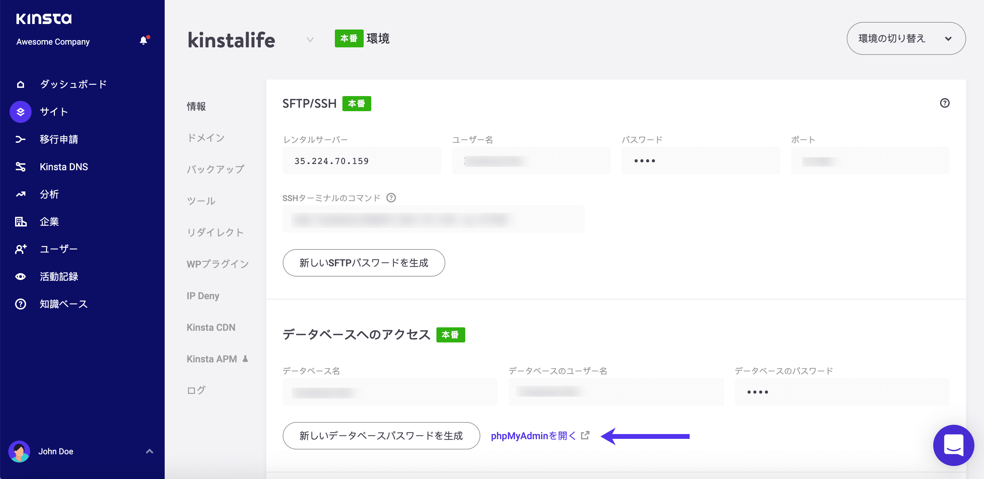The image size is (984, 479).
Task: Open the ユーザー users icon
Action: coord(20,249)
